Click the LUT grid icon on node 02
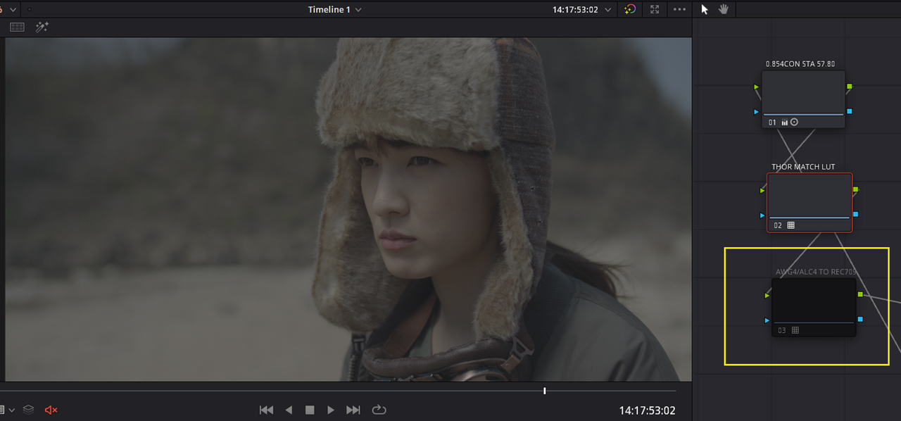901x421 pixels. [790, 225]
